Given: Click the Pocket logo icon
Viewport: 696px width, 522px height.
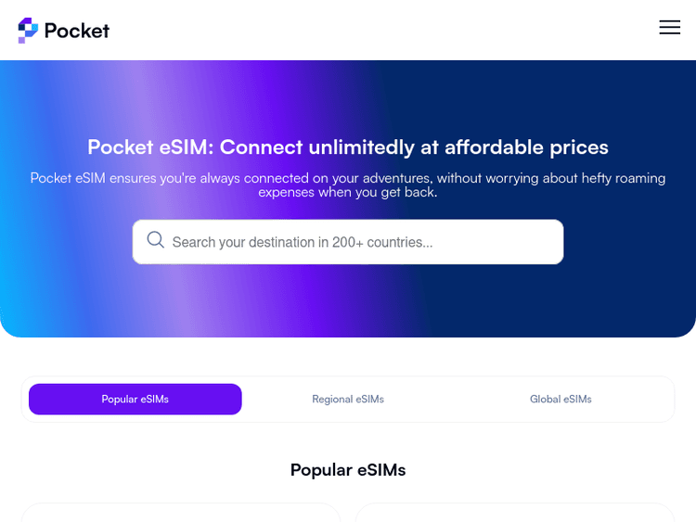Looking at the screenshot, I should [28, 31].
